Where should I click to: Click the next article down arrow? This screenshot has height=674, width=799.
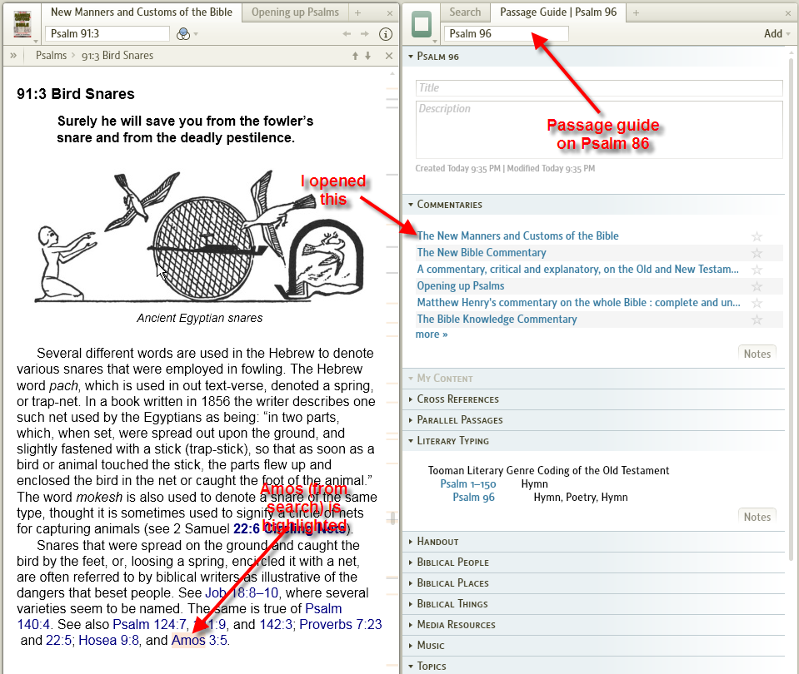tap(369, 55)
